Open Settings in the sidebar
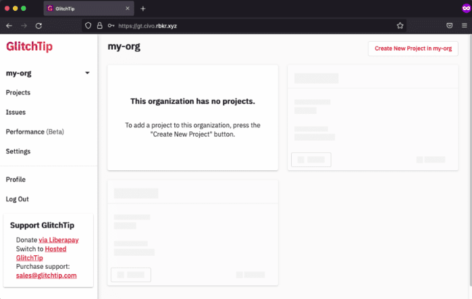The height and width of the screenshot is (299, 472). [18, 152]
